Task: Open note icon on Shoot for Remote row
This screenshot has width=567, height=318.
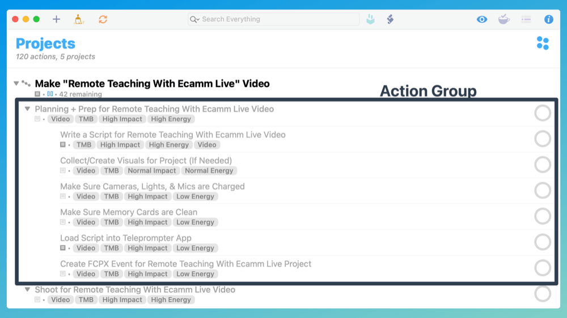Action: [x=37, y=299]
